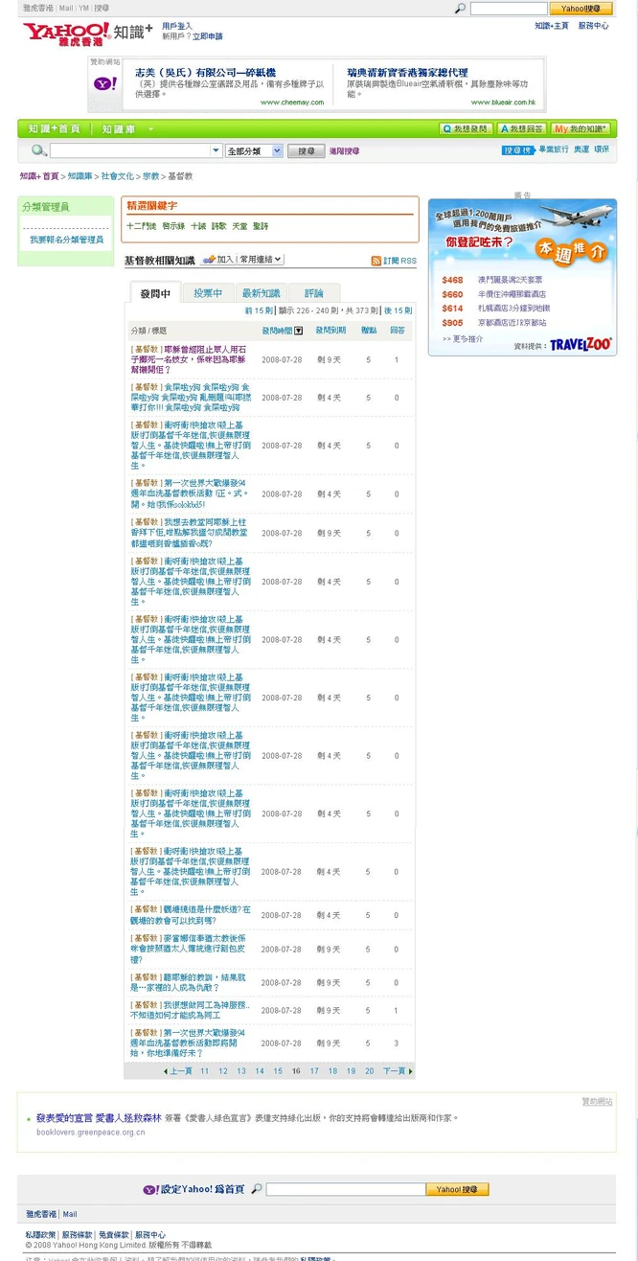
Task: Open the question 食屎啦y狗
Action: click(191, 398)
